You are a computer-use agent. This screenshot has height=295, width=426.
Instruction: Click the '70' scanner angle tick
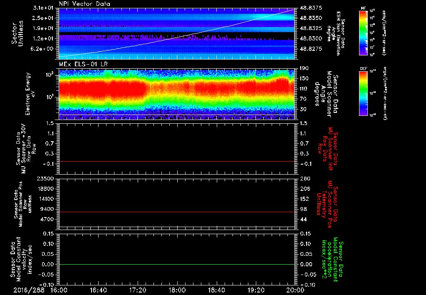(303, 99)
